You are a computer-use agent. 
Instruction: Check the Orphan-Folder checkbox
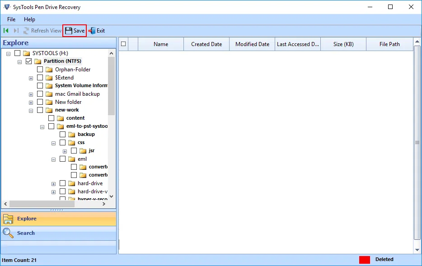coord(39,70)
